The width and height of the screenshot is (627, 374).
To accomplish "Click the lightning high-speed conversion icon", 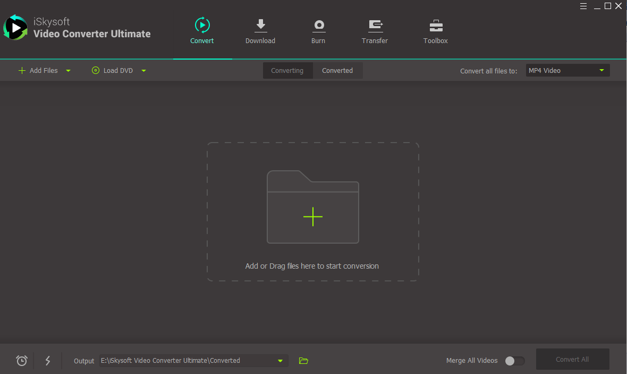I will point(48,360).
